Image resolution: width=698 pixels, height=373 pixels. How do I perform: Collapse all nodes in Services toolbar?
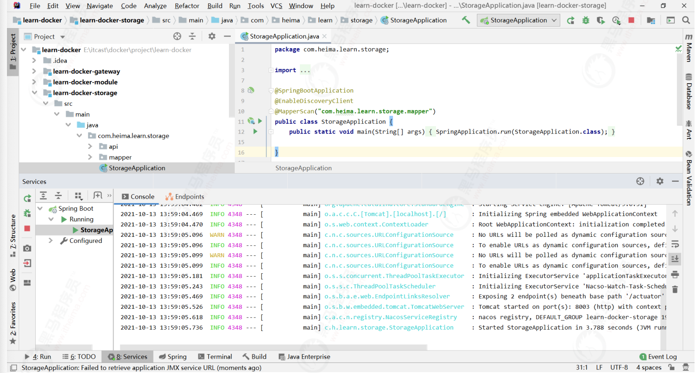point(58,196)
